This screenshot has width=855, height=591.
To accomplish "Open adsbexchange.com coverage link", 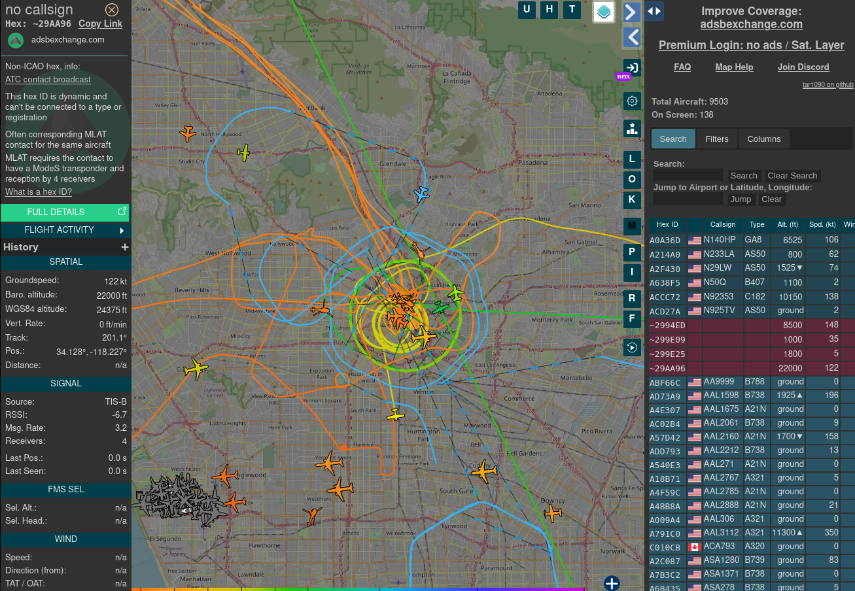I will pos(751,24).
